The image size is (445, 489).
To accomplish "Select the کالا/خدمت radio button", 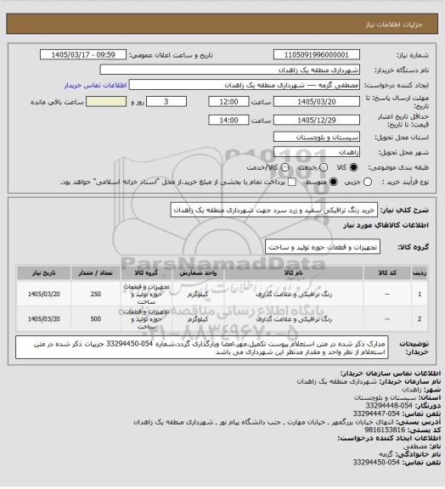I will pos(284,167).
